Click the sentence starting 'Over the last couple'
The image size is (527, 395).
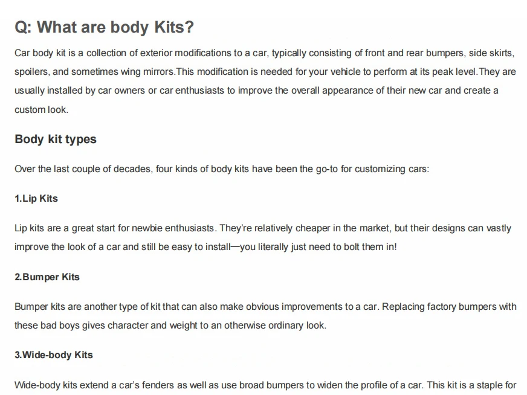coord(222,169)
